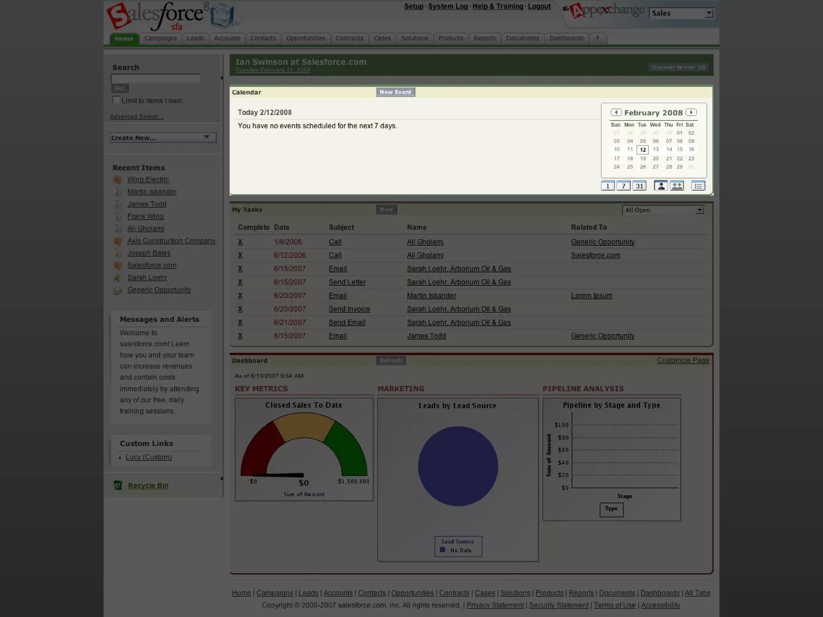823x617 pixels.
Task: Open calendar day view icon
Action: point(608,186)
